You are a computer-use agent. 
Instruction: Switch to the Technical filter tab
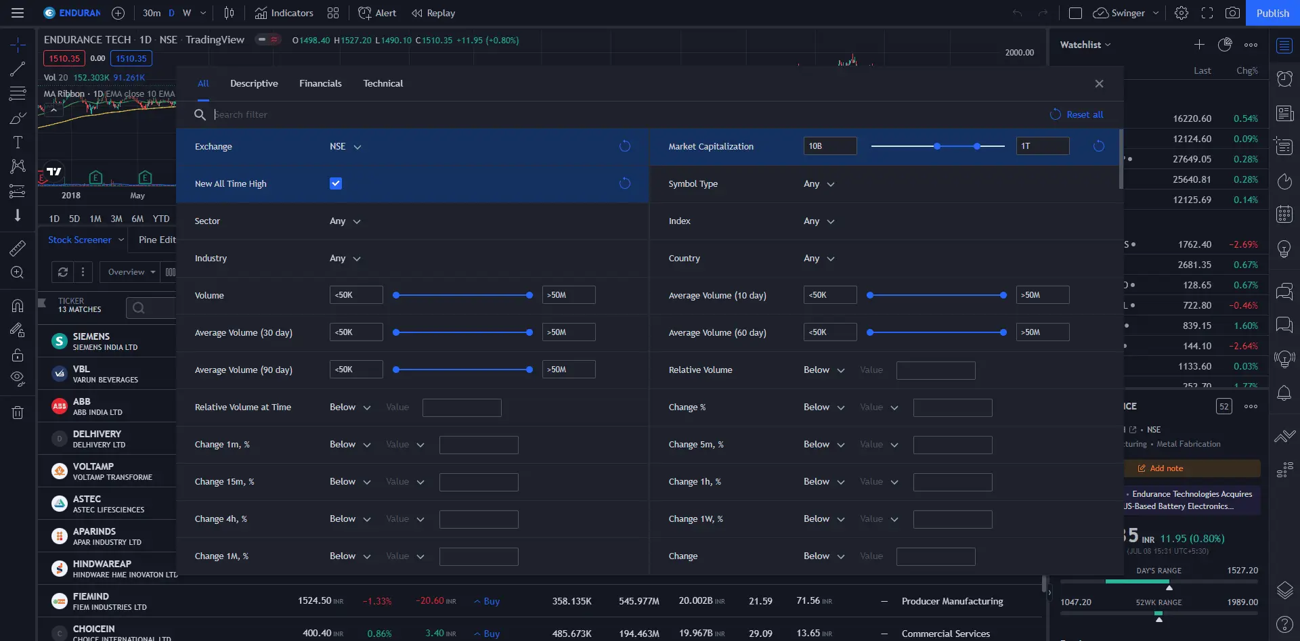pyautogui.click(x=383, y=83)
